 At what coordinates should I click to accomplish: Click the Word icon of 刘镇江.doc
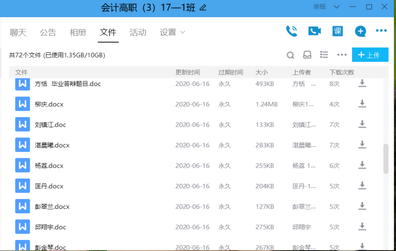[x=22, y=124]
